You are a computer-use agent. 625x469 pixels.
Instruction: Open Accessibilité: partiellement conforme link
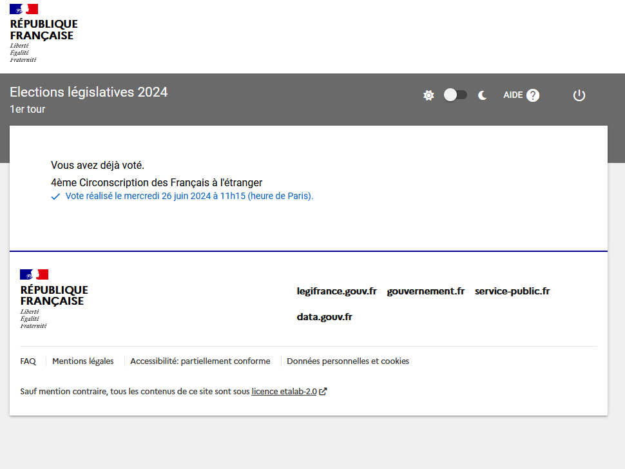(200, 361)
